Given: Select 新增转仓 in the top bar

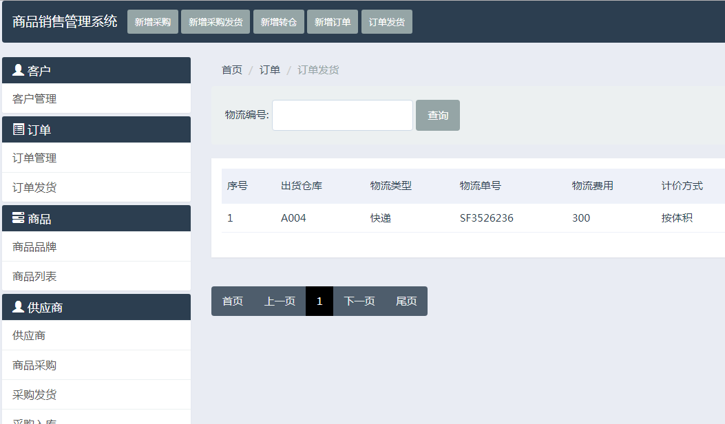Looking at the screenshot, I should pyautogui.click(x=278, y=22).
